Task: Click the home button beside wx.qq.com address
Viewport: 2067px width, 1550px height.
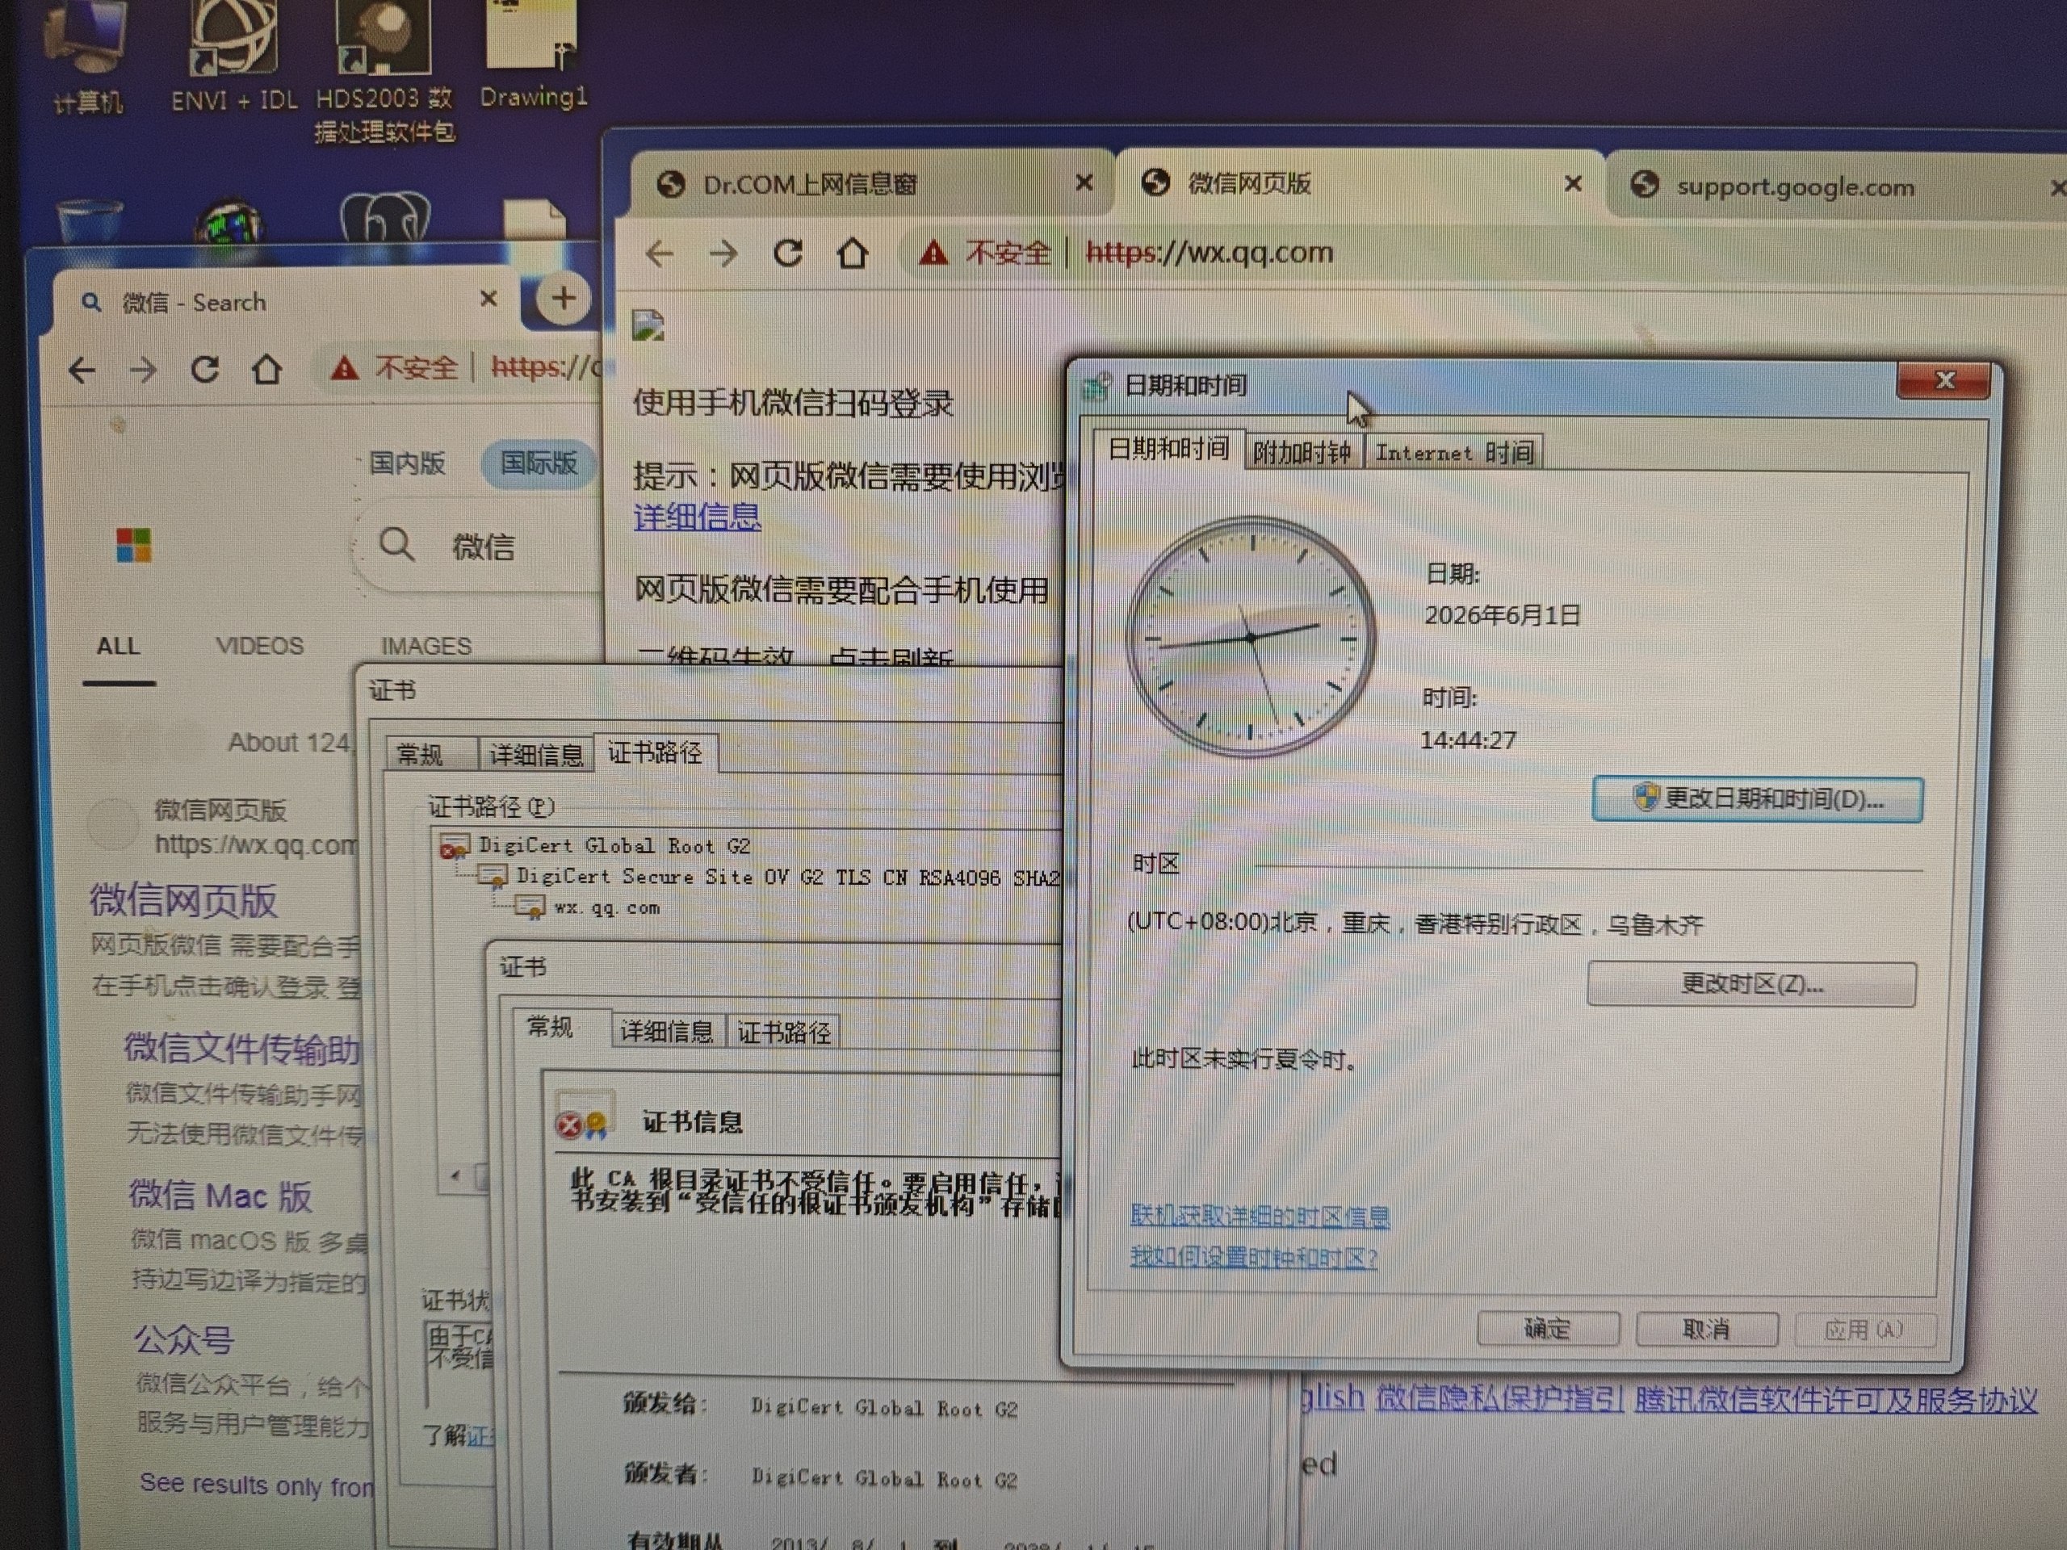Action: point(852,252)
